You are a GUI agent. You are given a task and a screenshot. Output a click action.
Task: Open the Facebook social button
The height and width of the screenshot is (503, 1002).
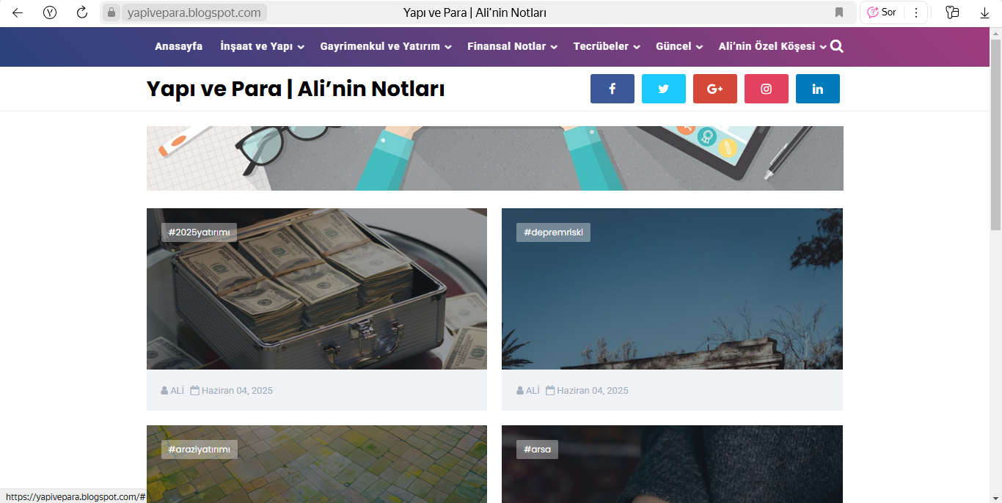point(612,89)
